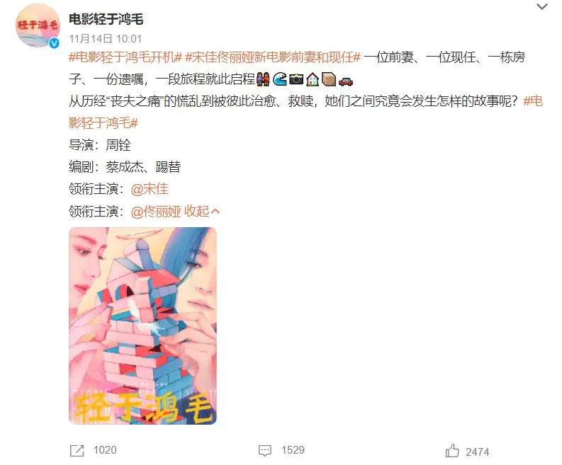Image resolution: width=562 pixels, height=465 pixels.
Task: Click the house emoji in the post
Action: pos(313,79)
